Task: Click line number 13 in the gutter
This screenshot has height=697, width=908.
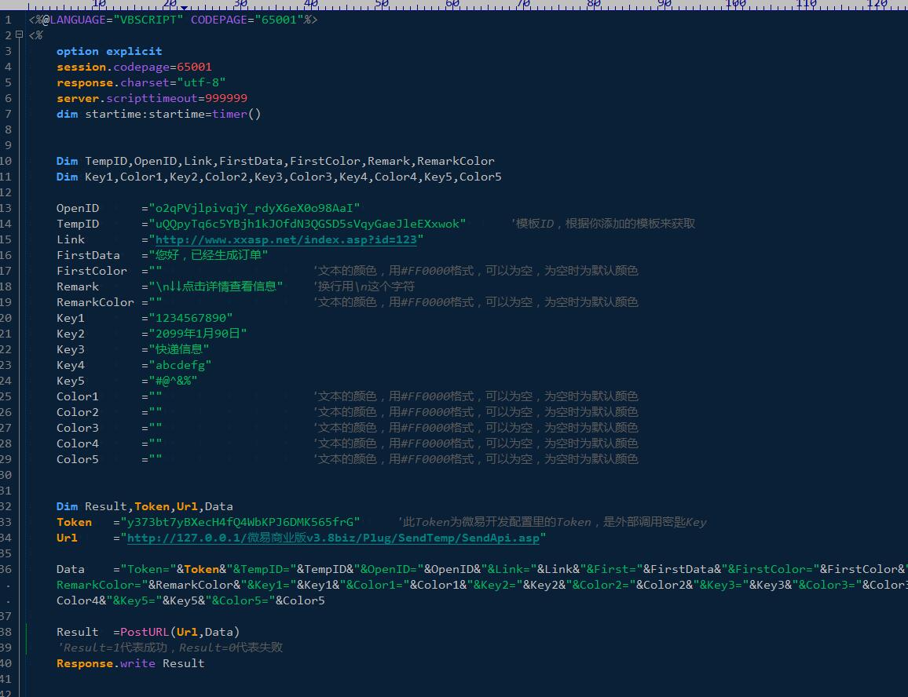Action: (5, 208)
